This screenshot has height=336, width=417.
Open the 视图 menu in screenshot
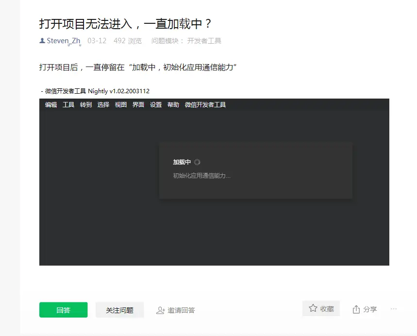pyautogui.click(x=121, y=104)
